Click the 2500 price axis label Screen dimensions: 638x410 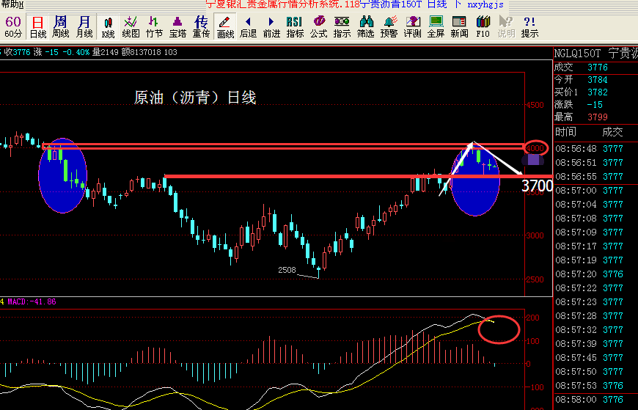point(535,279)
